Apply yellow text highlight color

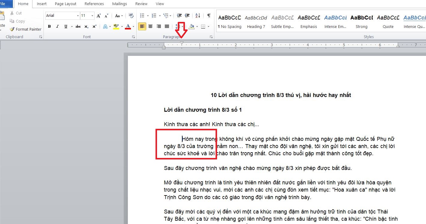[116, 26]
